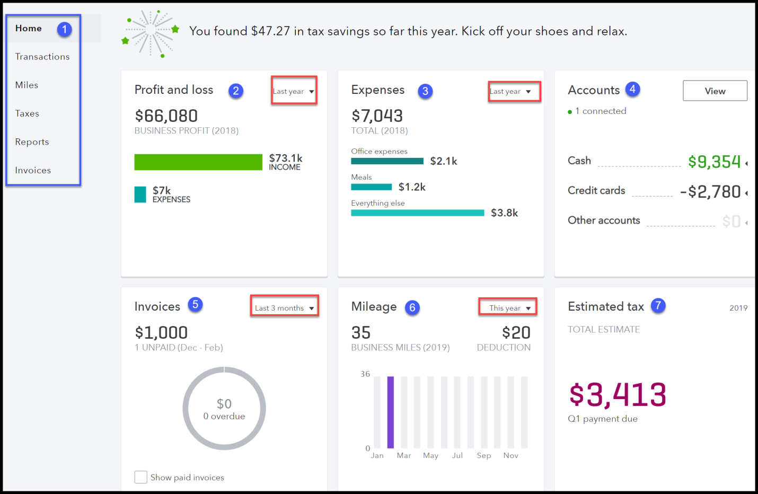Click the $3,413 estimated tax amount
Image resolution: width=758 pixels, height=494 pixels.
pos(618,395)
